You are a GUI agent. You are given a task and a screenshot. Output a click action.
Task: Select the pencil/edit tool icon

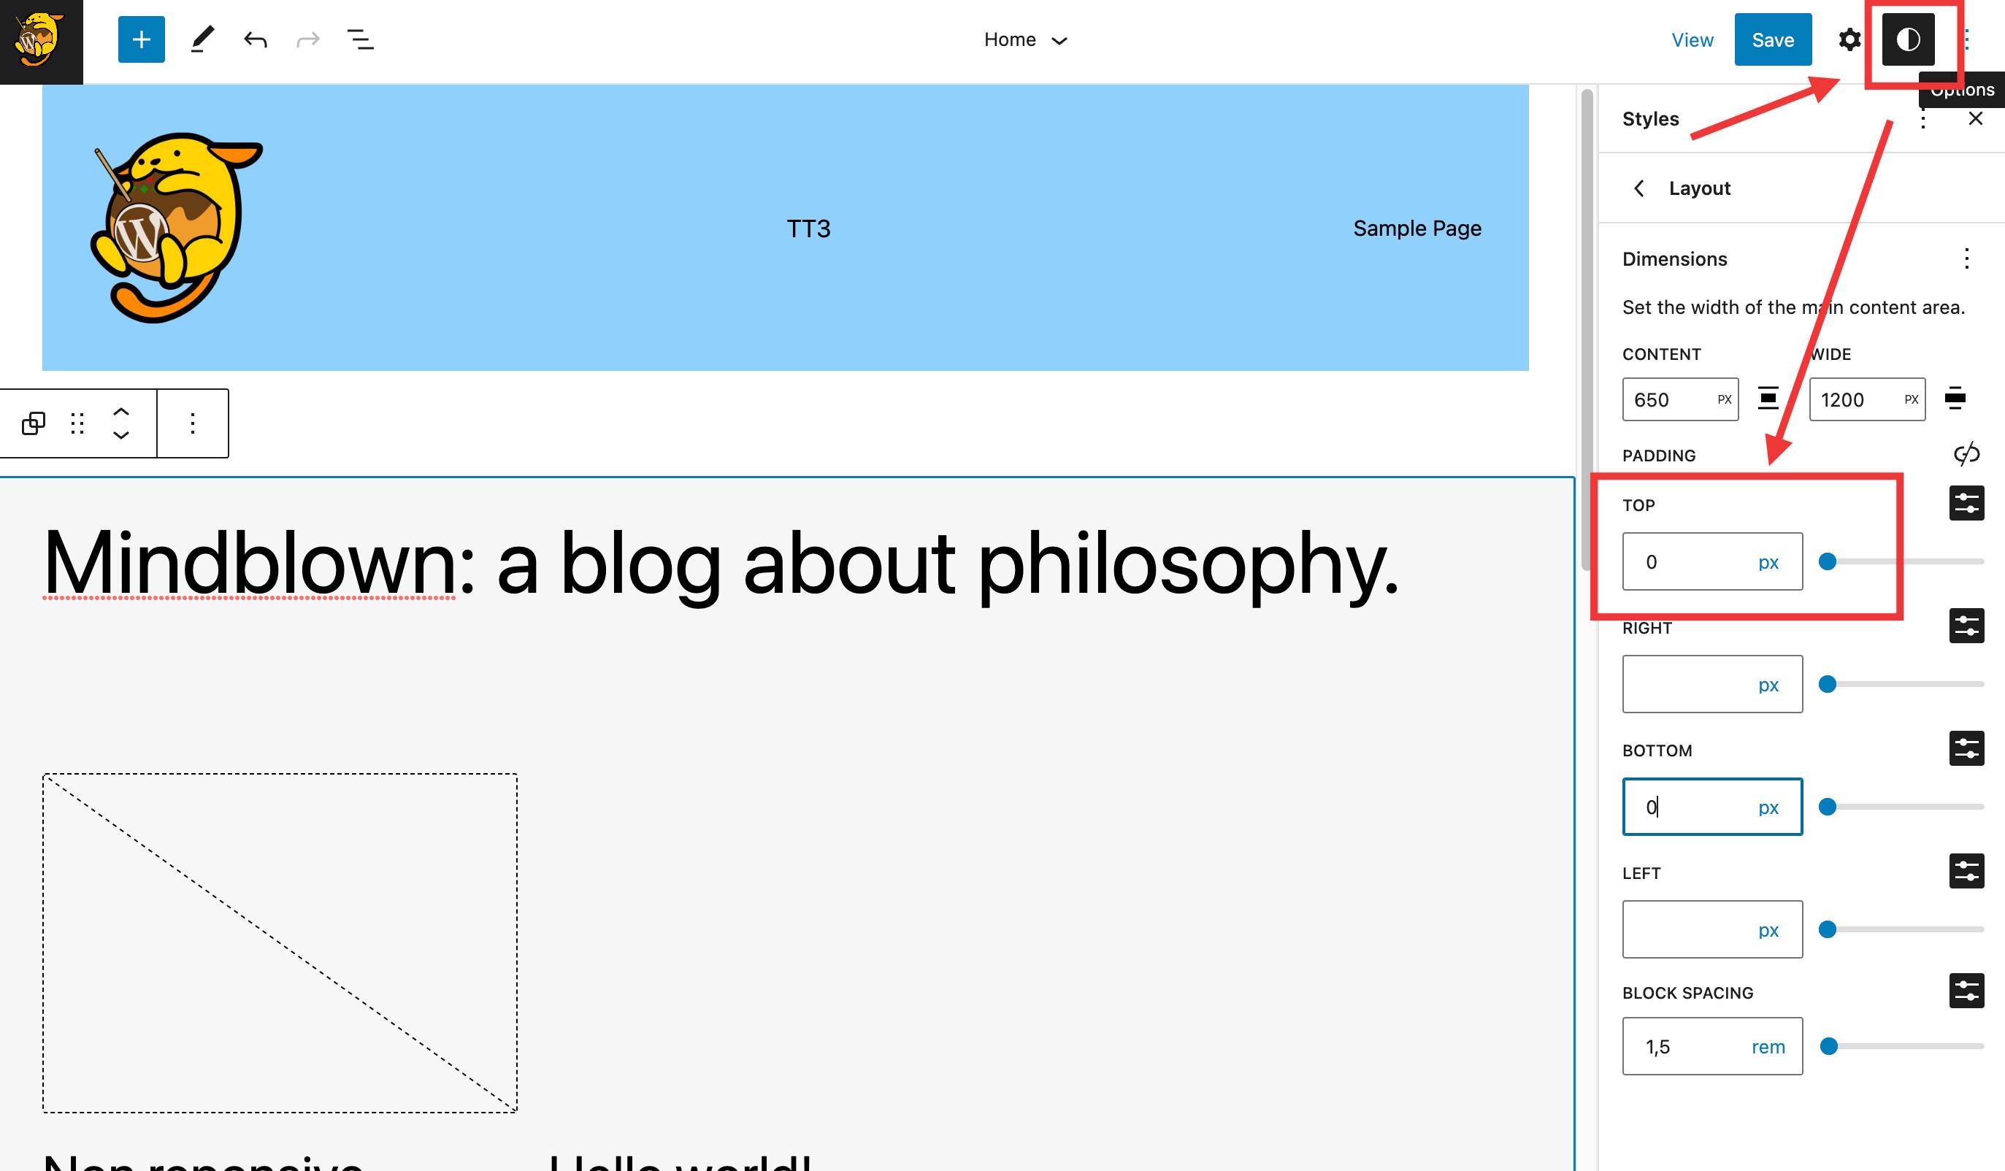tap(201, 39)
